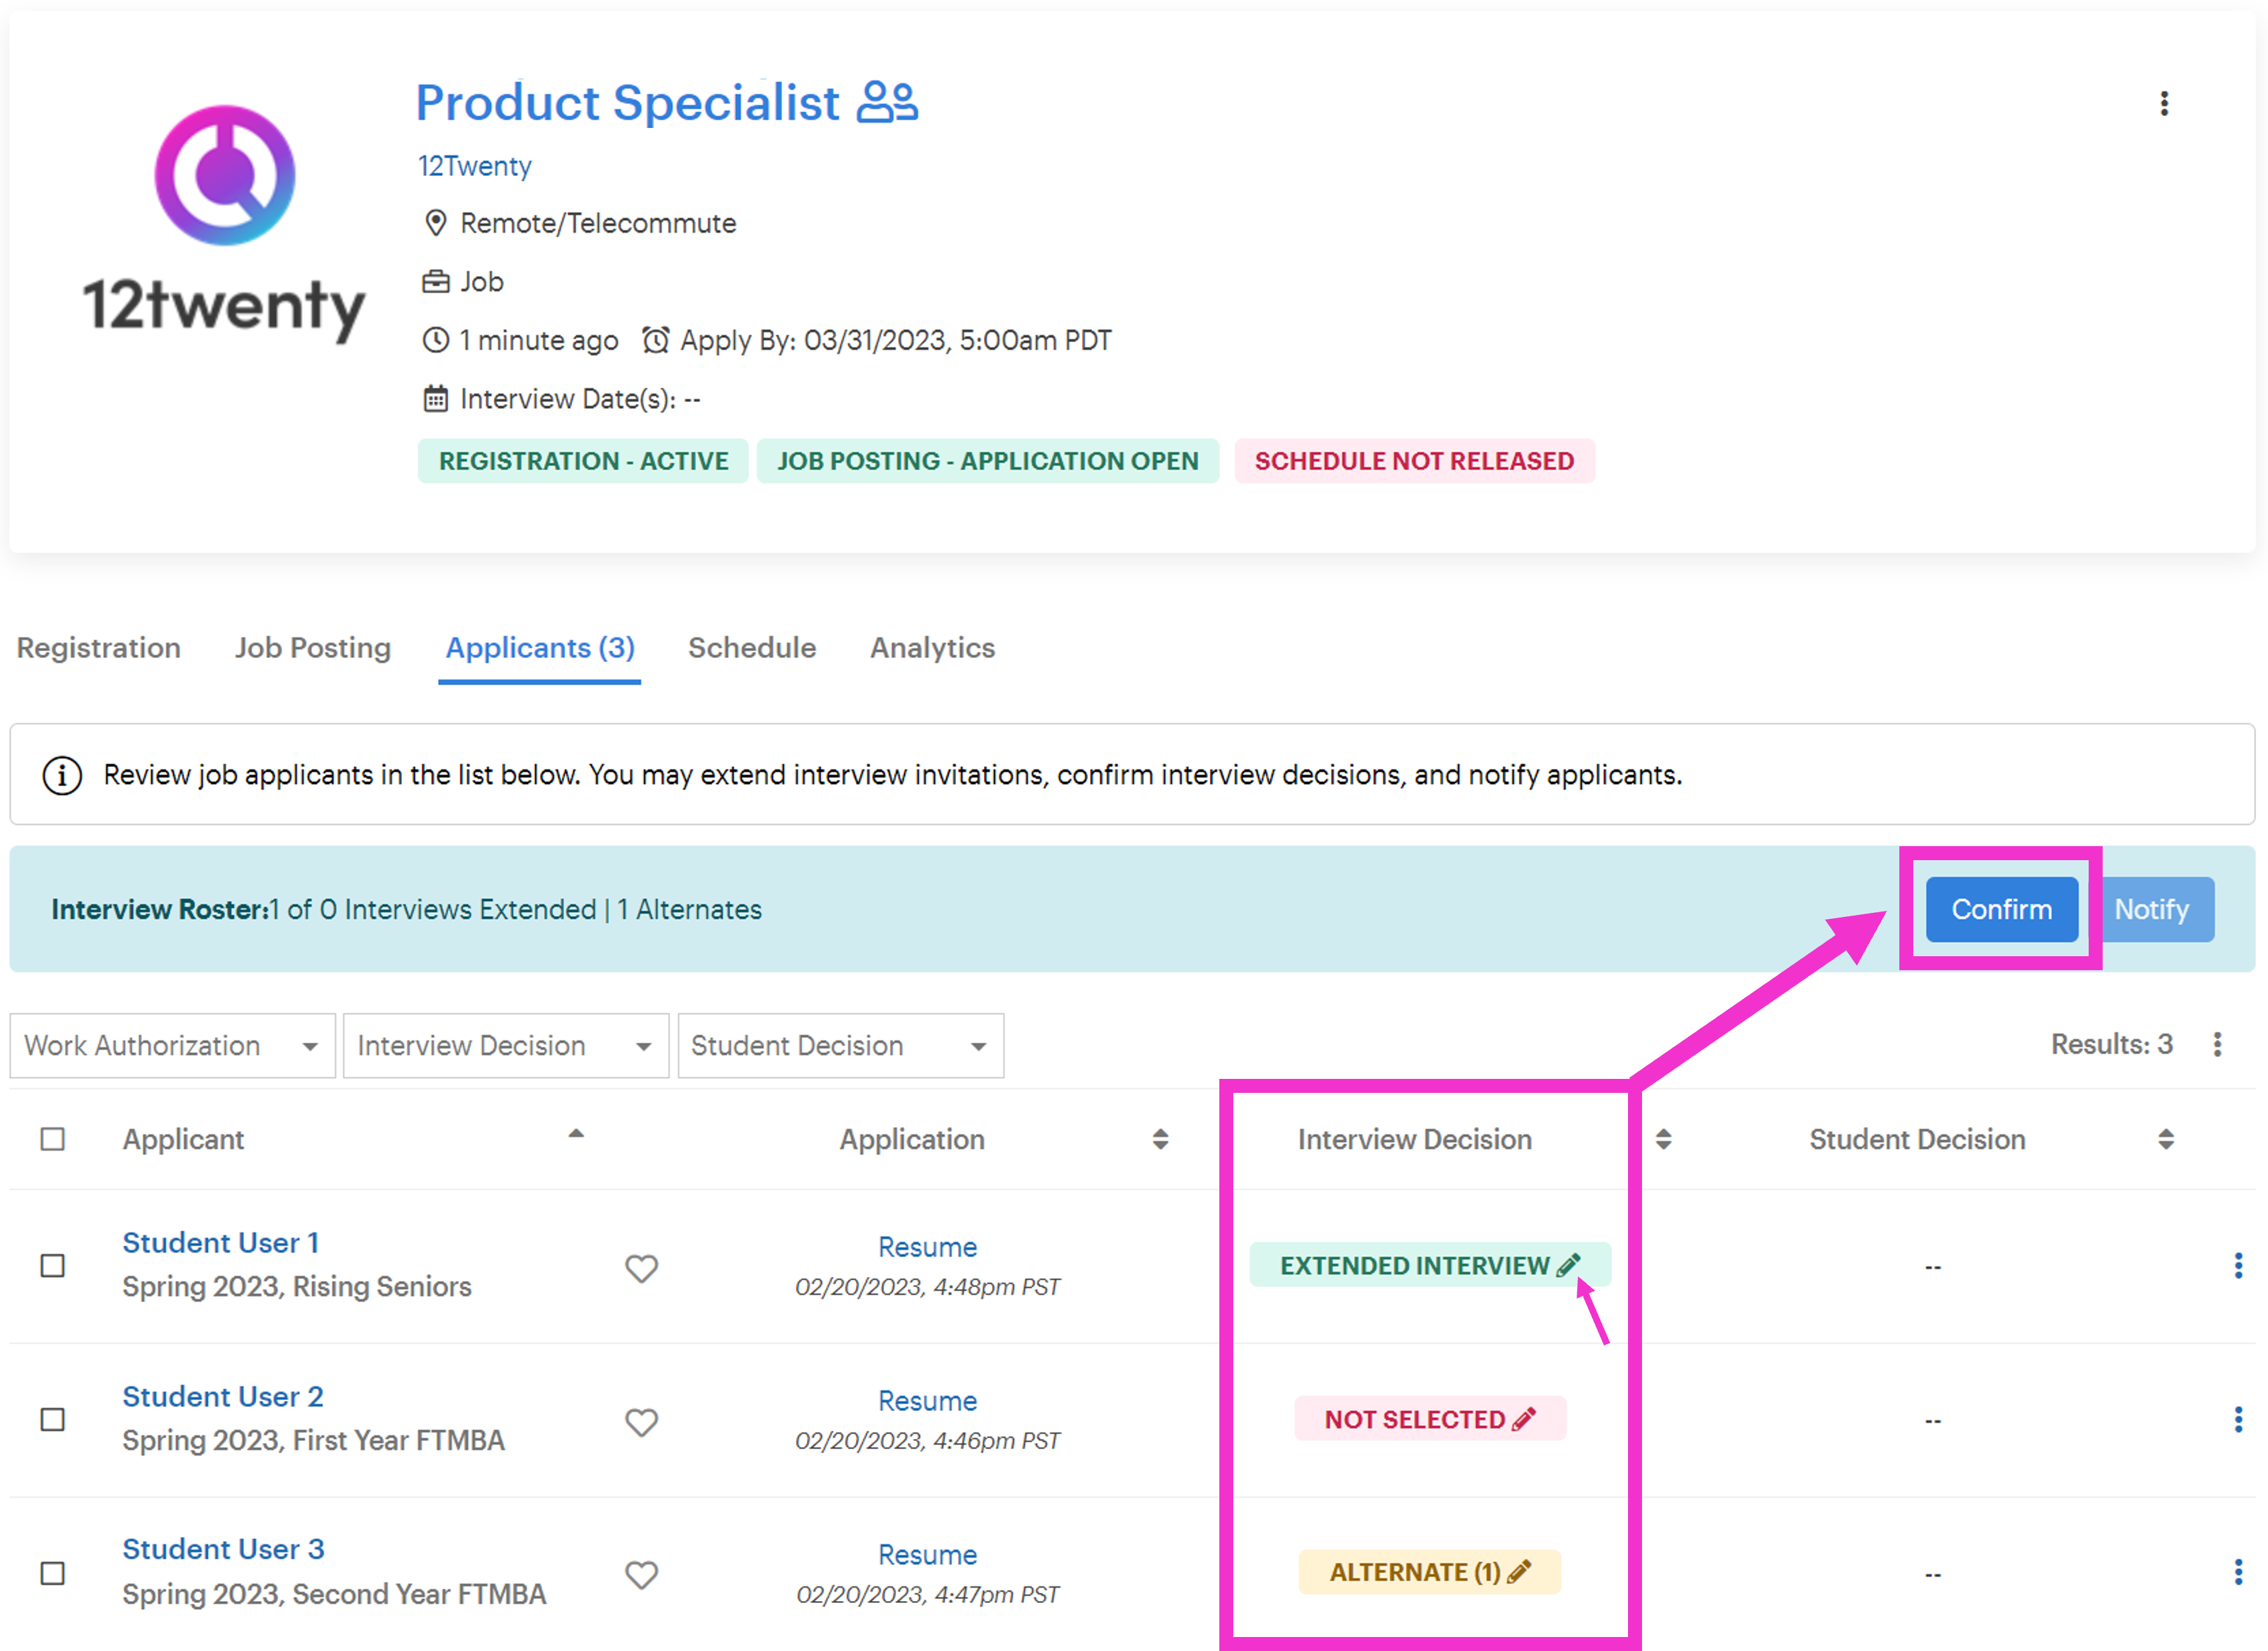Click the Confirm button

[x=2002, y=909]
